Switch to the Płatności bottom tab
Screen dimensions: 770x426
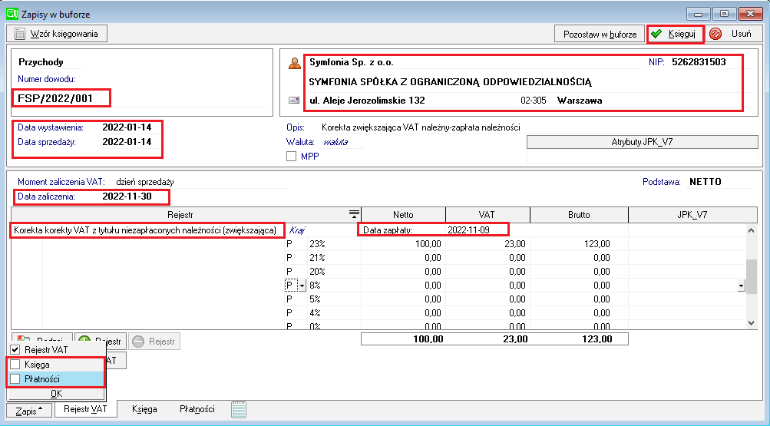197,409
